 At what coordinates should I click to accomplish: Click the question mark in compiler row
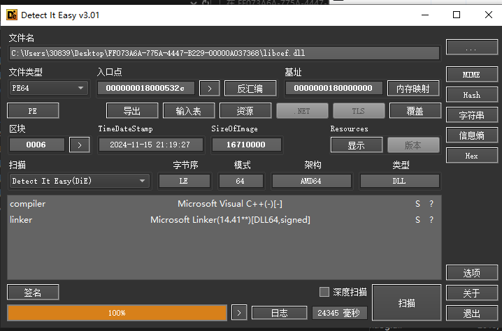(431, 204)
